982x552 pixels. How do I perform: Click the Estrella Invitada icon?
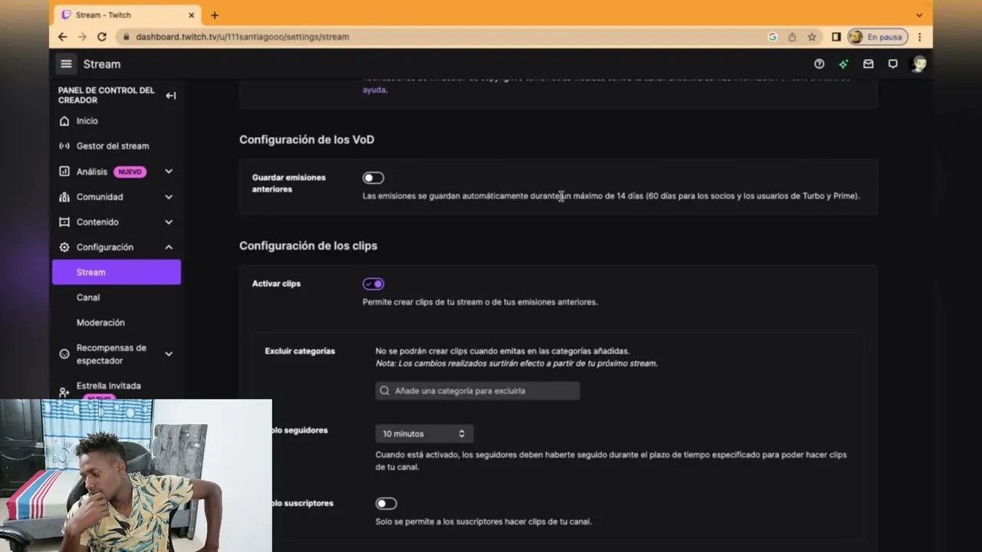point(64,392)
